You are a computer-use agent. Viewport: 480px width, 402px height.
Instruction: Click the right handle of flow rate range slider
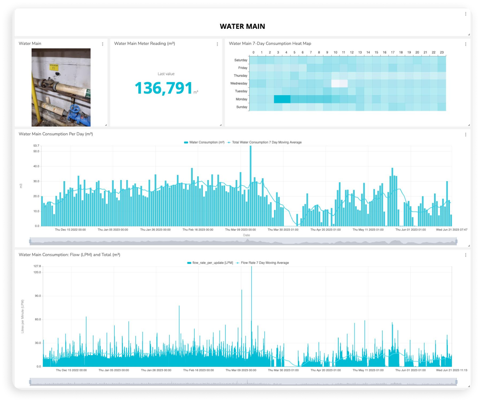(456, 382)
